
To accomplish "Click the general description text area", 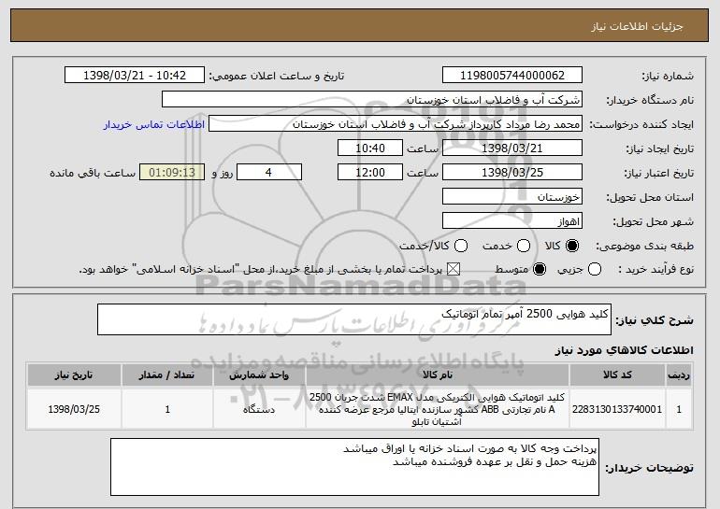I will pos(354,319).
